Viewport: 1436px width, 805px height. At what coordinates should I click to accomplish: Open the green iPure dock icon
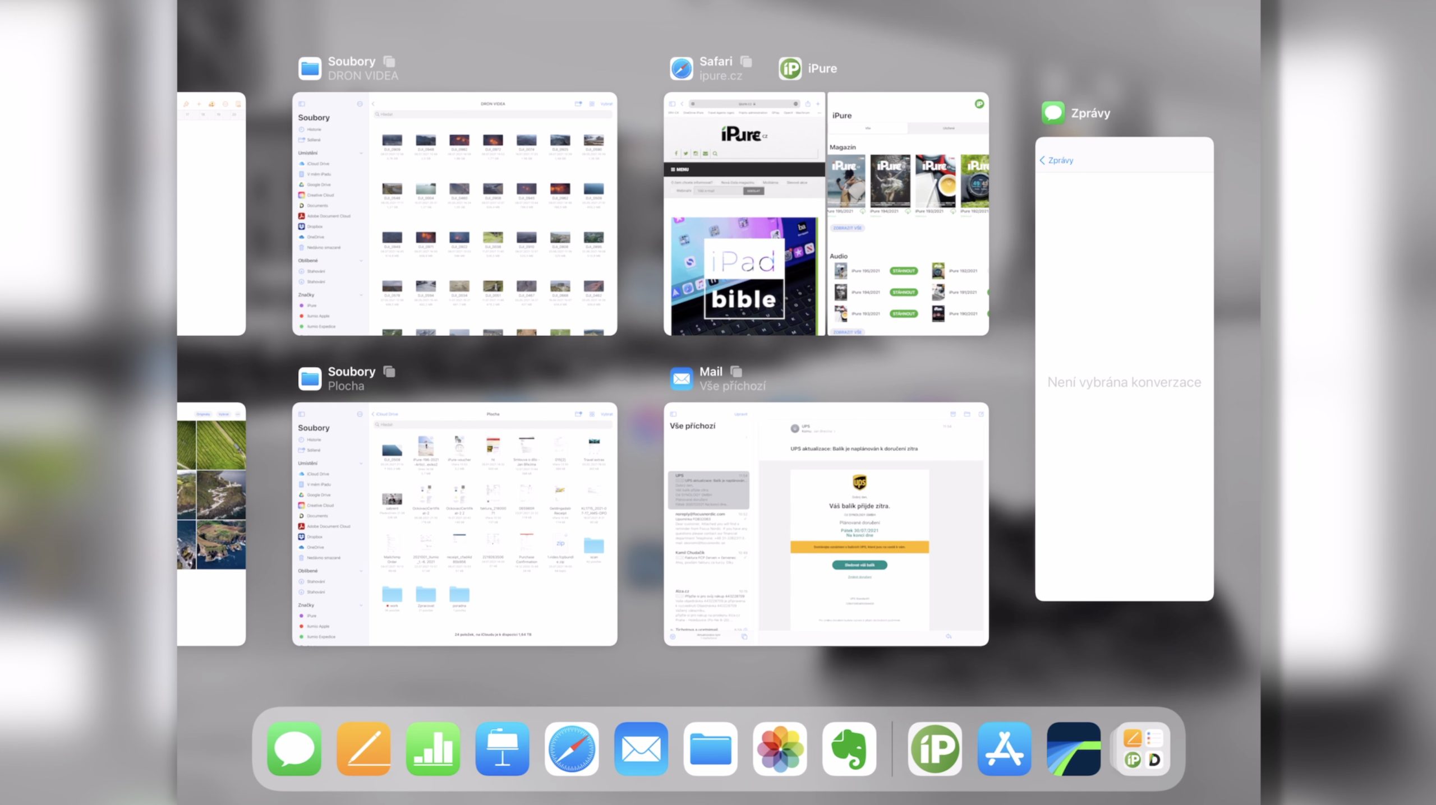(x=935, y=748)
